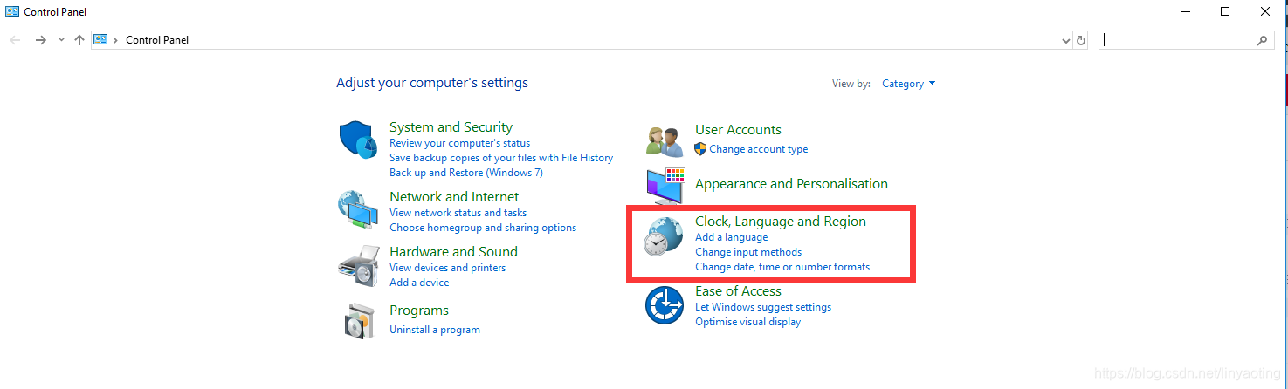Open the View by Category dropdown
The width and height of the screenshot is (1288, 389).
908,84
